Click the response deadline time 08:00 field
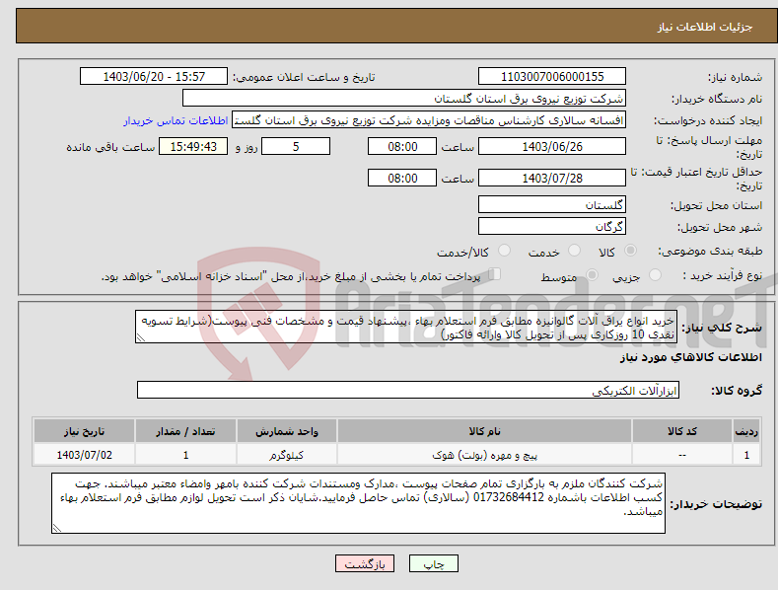Screen dimensions: 778x590 click(x=402, y=146)
